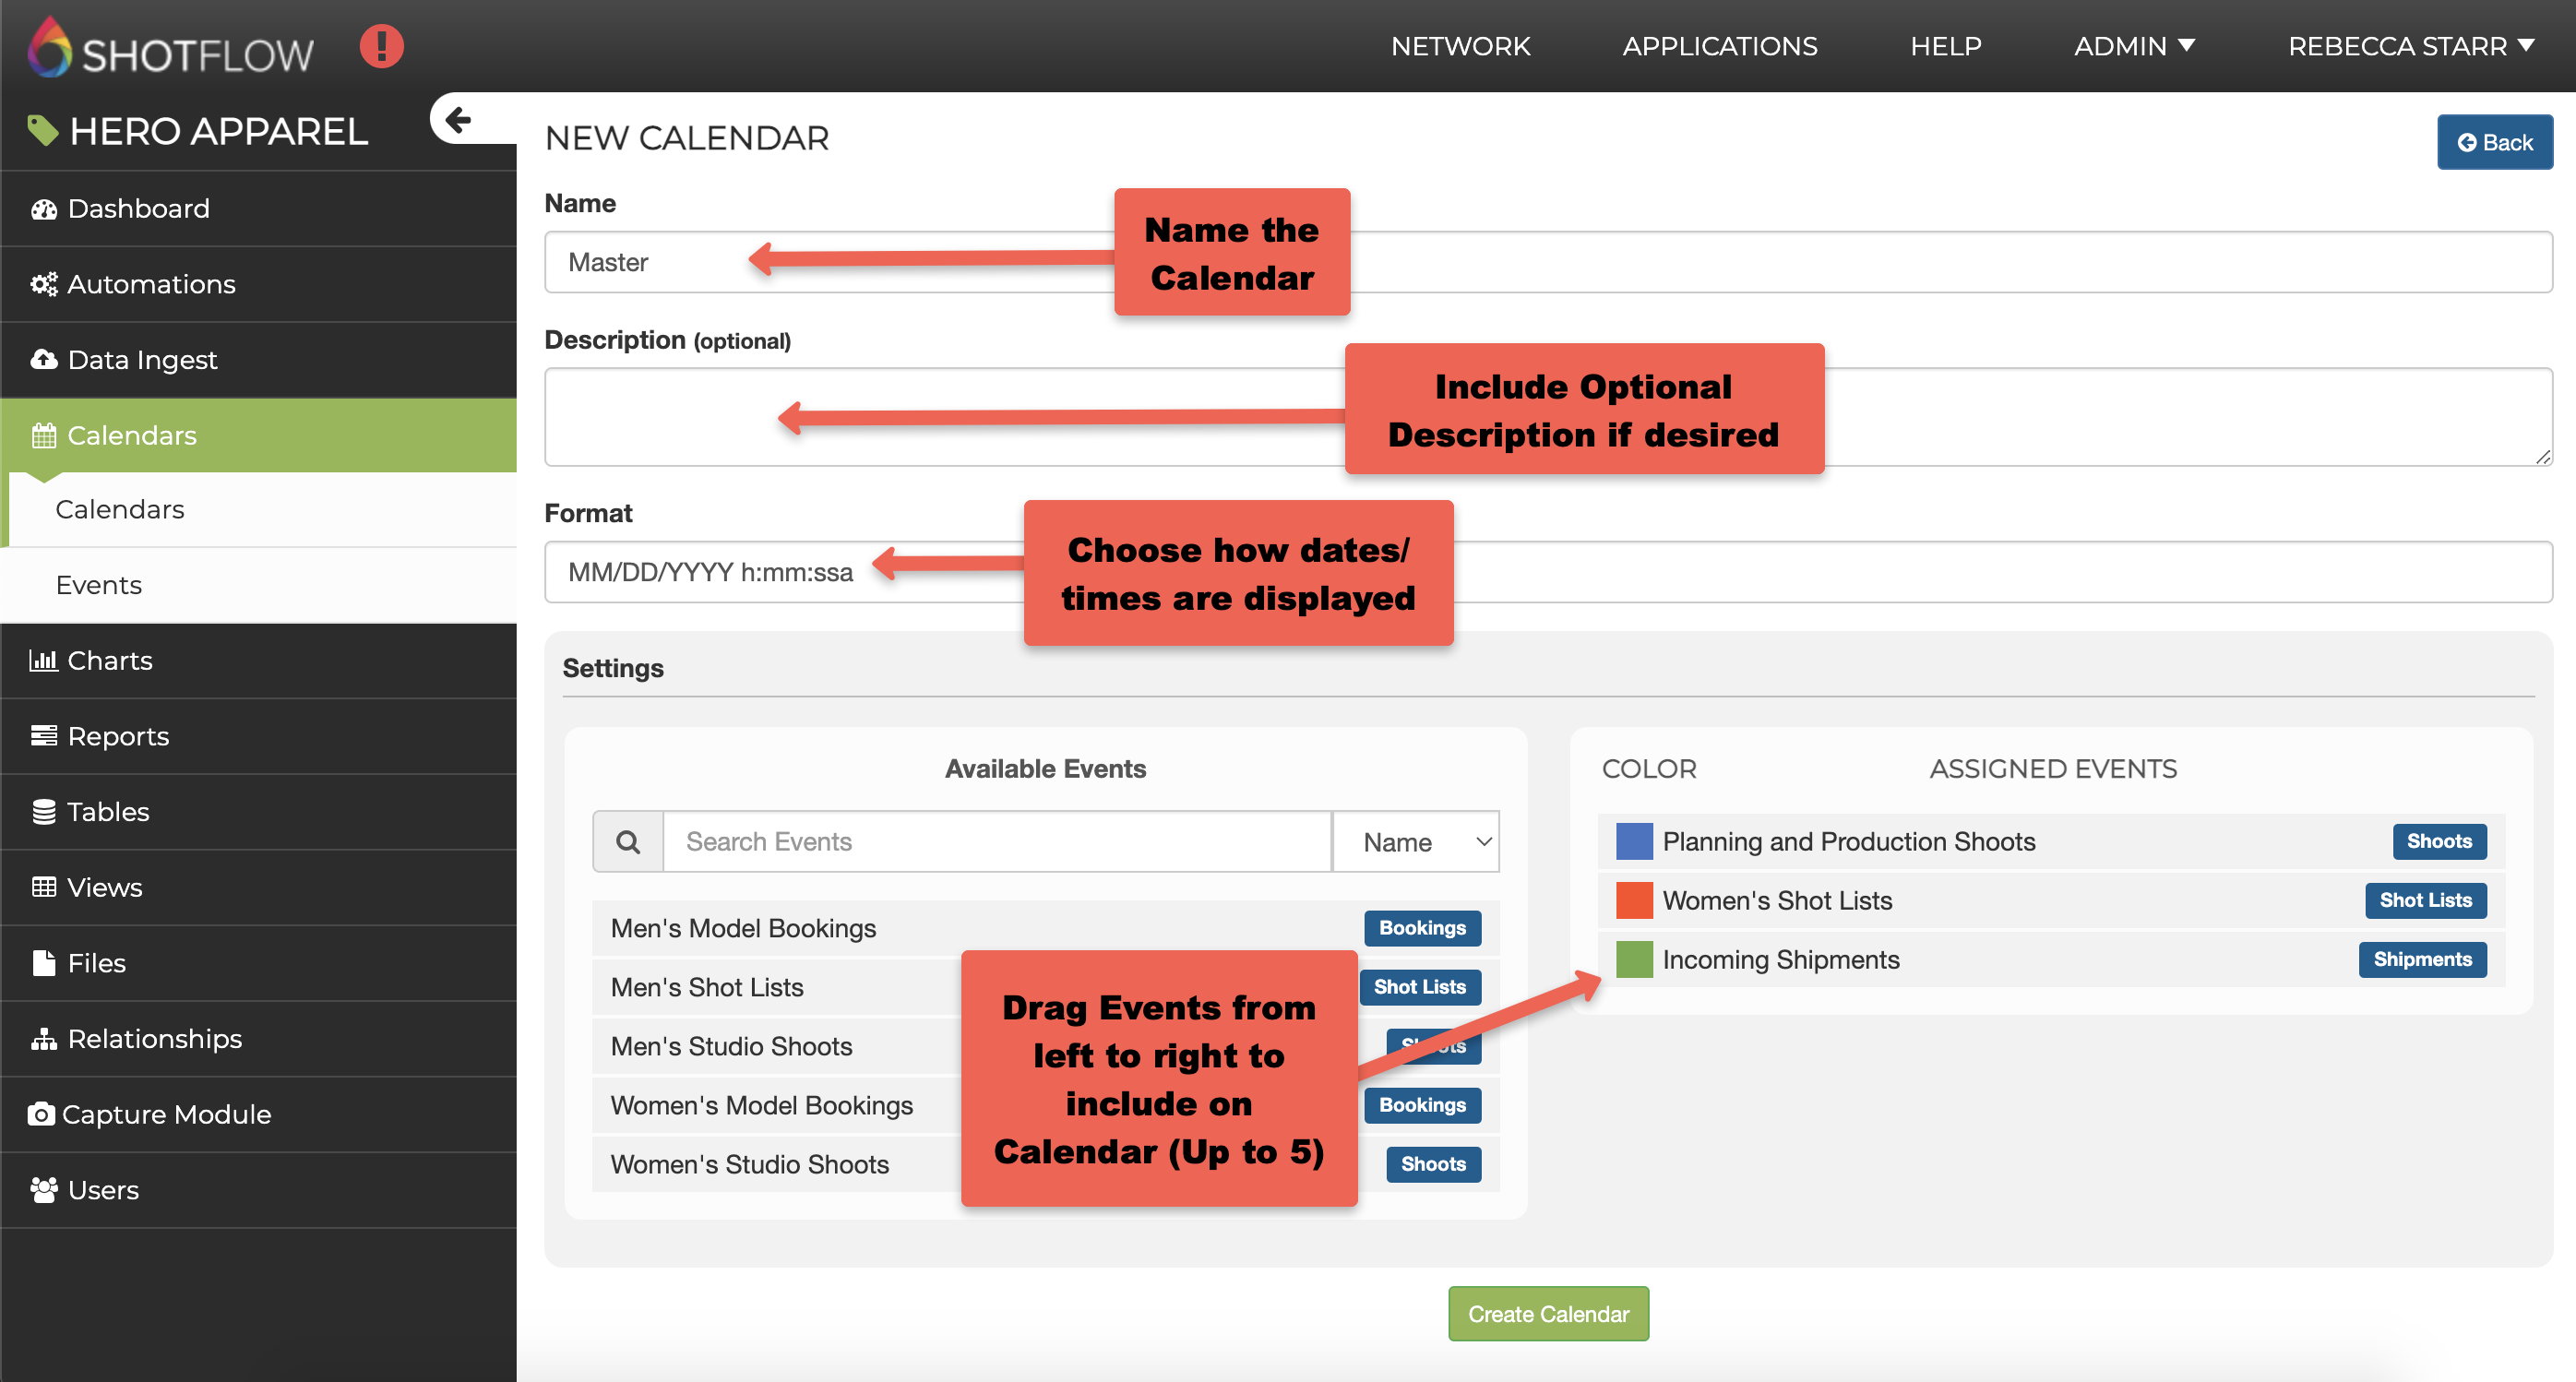Click the red alert exclamation icon

(381, 46)
